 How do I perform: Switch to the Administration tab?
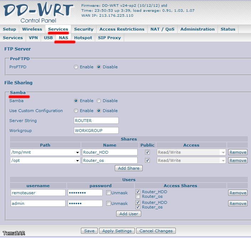click(197, 29)
